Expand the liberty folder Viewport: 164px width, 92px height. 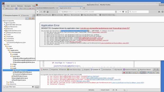(7, 82)
